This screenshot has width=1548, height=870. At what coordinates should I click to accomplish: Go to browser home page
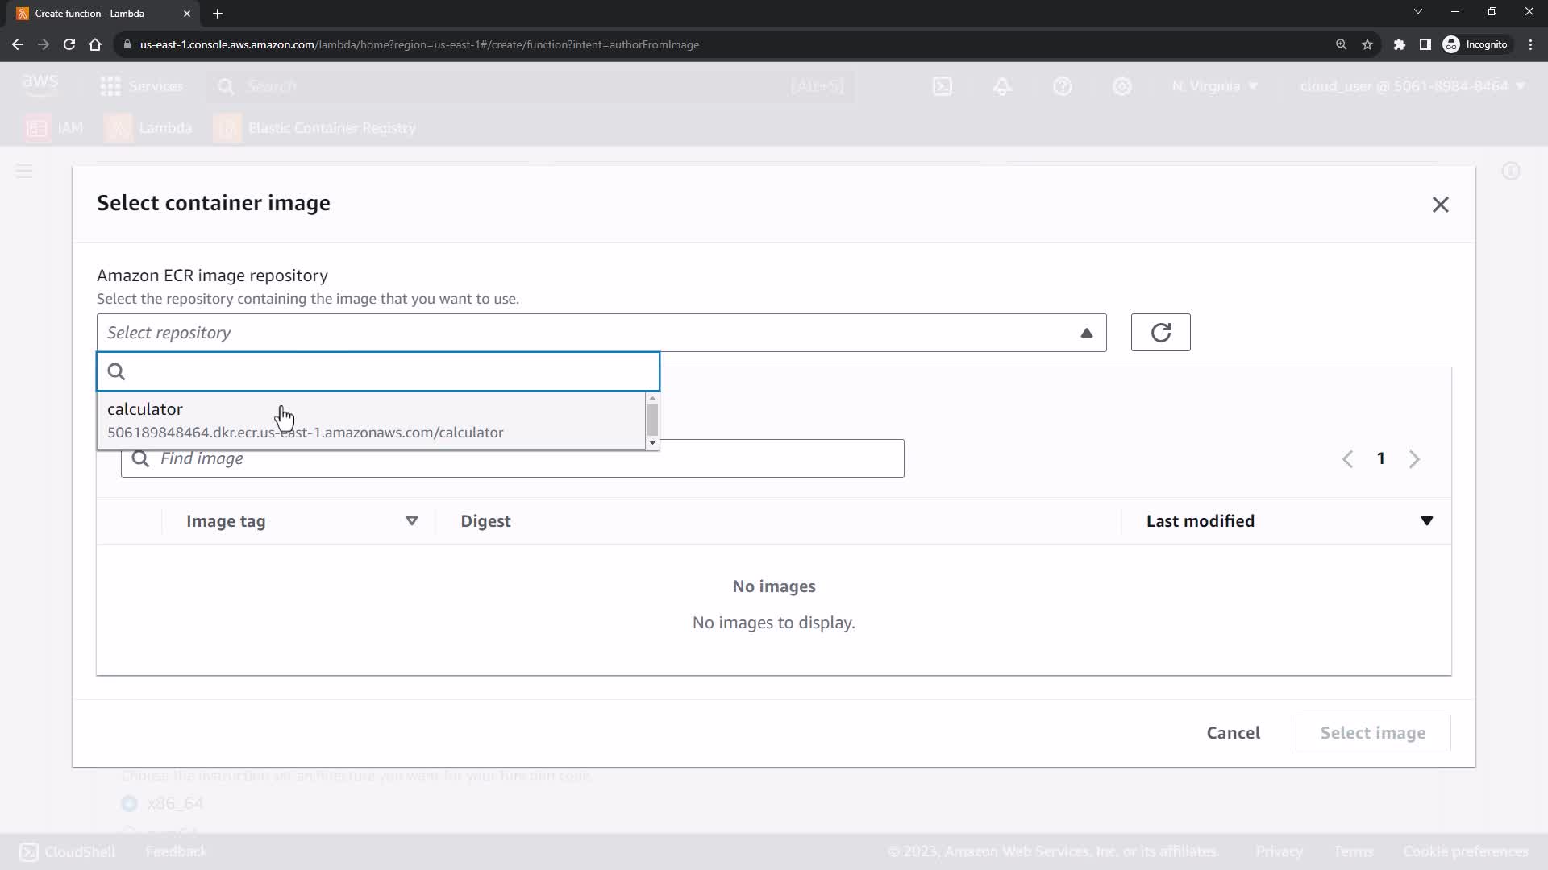tap(95, 44)
